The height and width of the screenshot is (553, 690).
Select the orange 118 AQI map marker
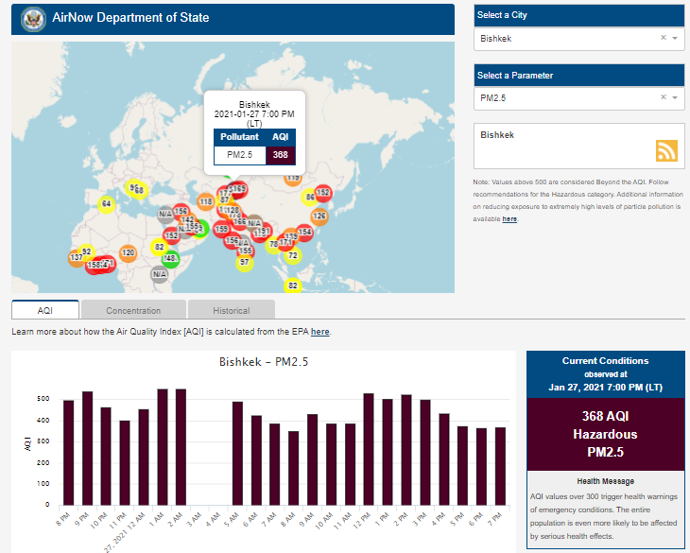click(x=207, y=201)
